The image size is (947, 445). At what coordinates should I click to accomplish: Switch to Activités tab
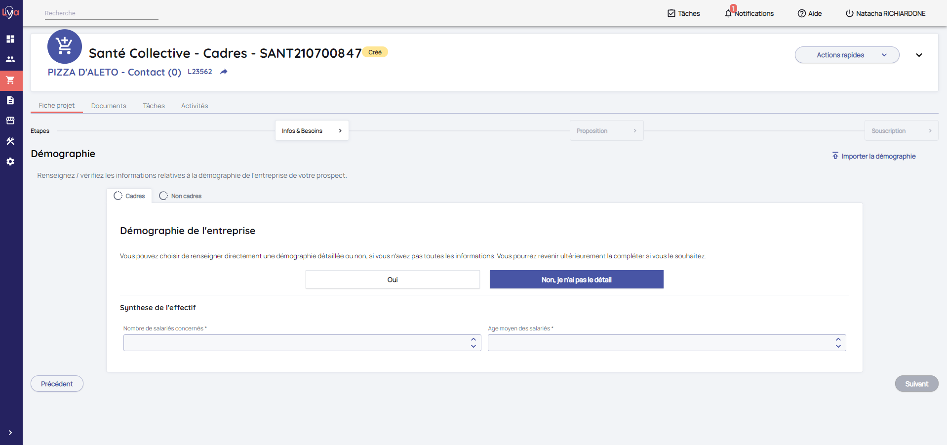click(195, 106)
